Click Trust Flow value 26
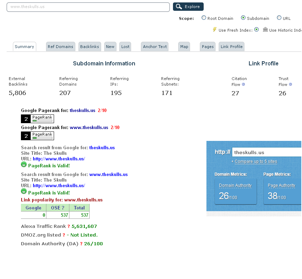Image resolution: width=302 pixels, height=279 pixels. point(282,93)
